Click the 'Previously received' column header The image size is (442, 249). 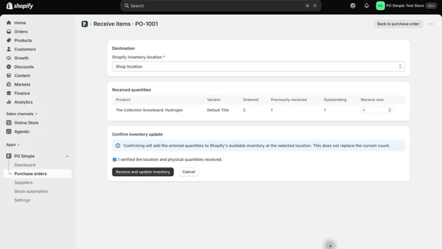(x=288, y=100)
